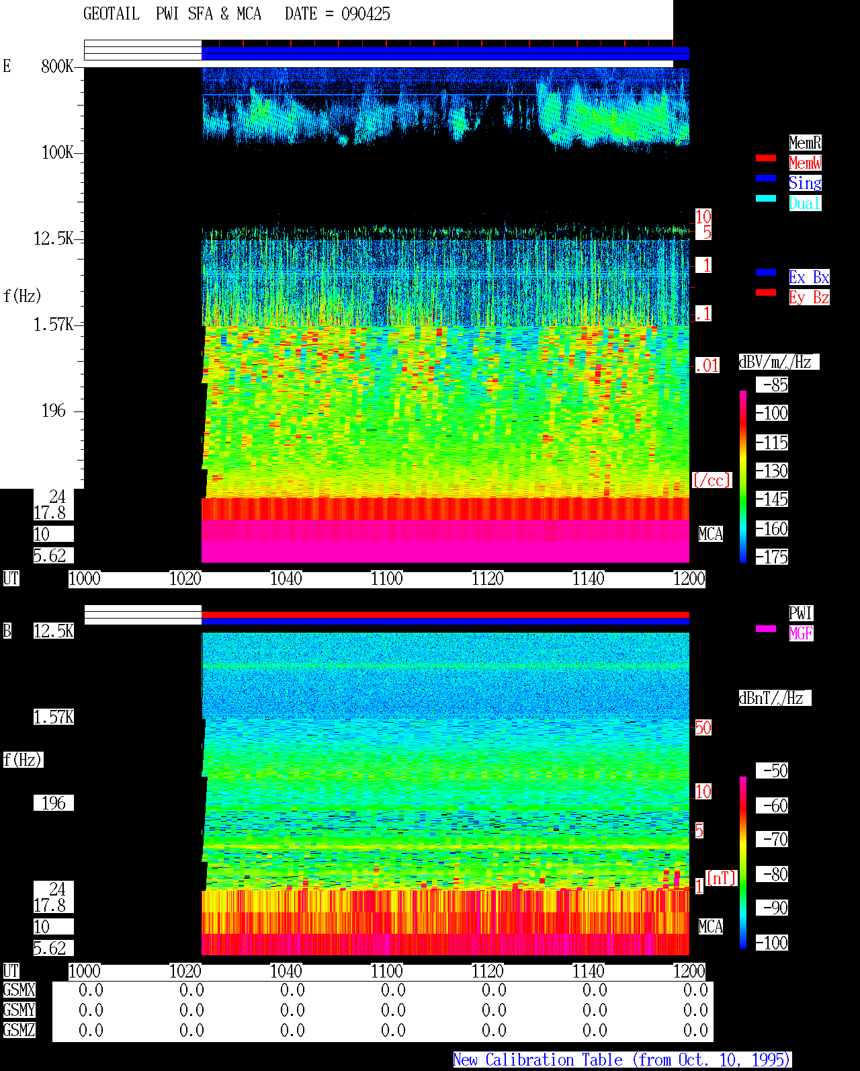
Task: Click the Ey Bz legend label
Action: tap(809, 297)
